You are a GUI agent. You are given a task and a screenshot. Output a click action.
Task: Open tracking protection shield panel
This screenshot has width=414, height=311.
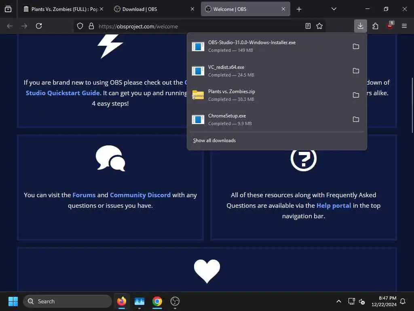click(80, 26)
